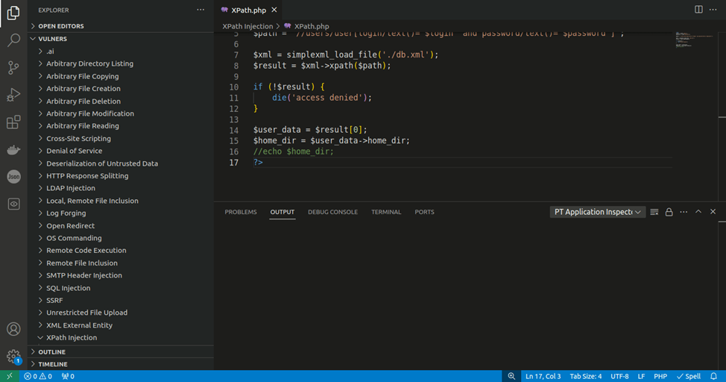
Task: Open the PT Application Inspector output dropdown
Action: click(x=597, y=212)
